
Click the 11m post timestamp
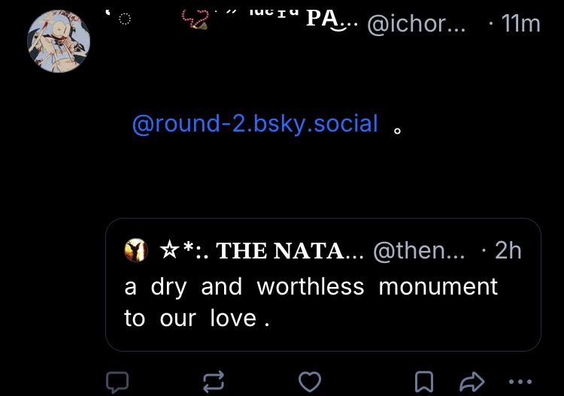[x=520, y=24]
